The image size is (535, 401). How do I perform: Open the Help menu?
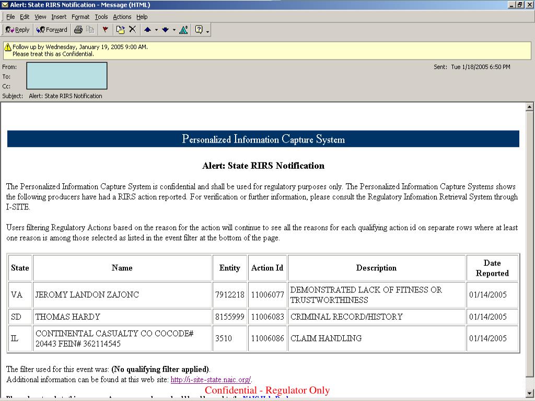142,17
